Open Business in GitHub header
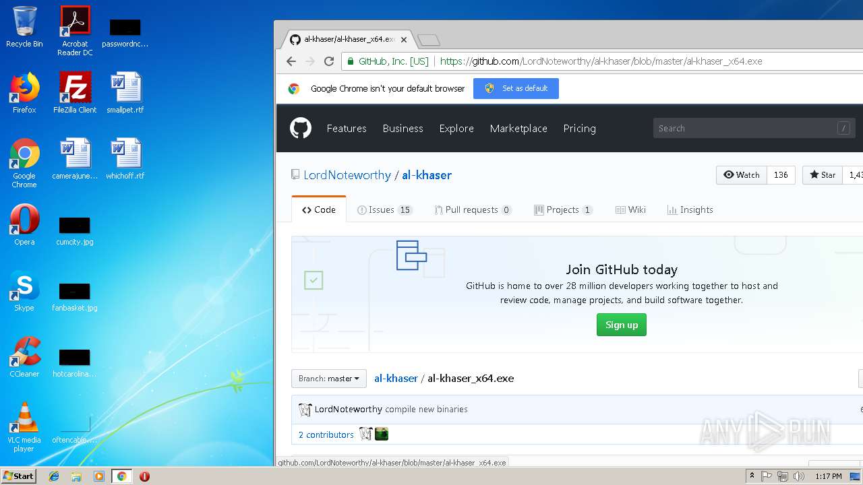Image resolution: width=863 pixels, height=485 pixels. click(x=403, y=128)
